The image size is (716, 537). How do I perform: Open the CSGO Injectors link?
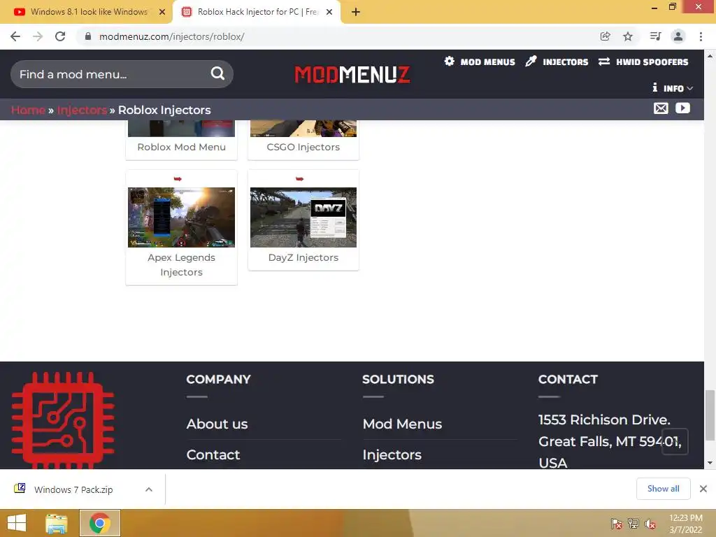[x=303, y=147]
